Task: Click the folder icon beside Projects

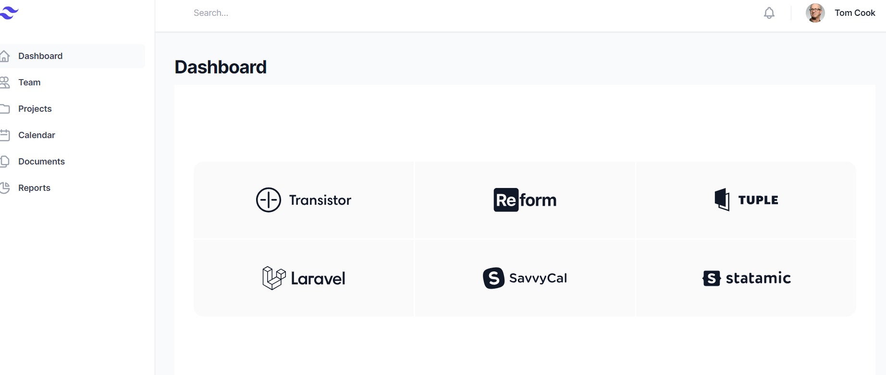Action: pos(6,108)
